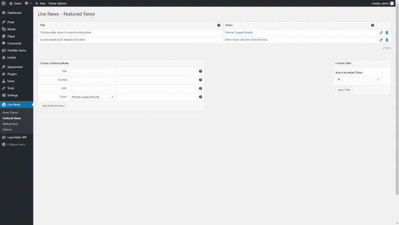Open Sliding News submenu item

pyautogui.click(x=10, y=124)
